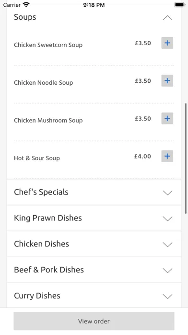Screen dimensions: 188x335
Task: Add Chicken Mushroom Soup with plus icon
Action: [x=167, y=118]
